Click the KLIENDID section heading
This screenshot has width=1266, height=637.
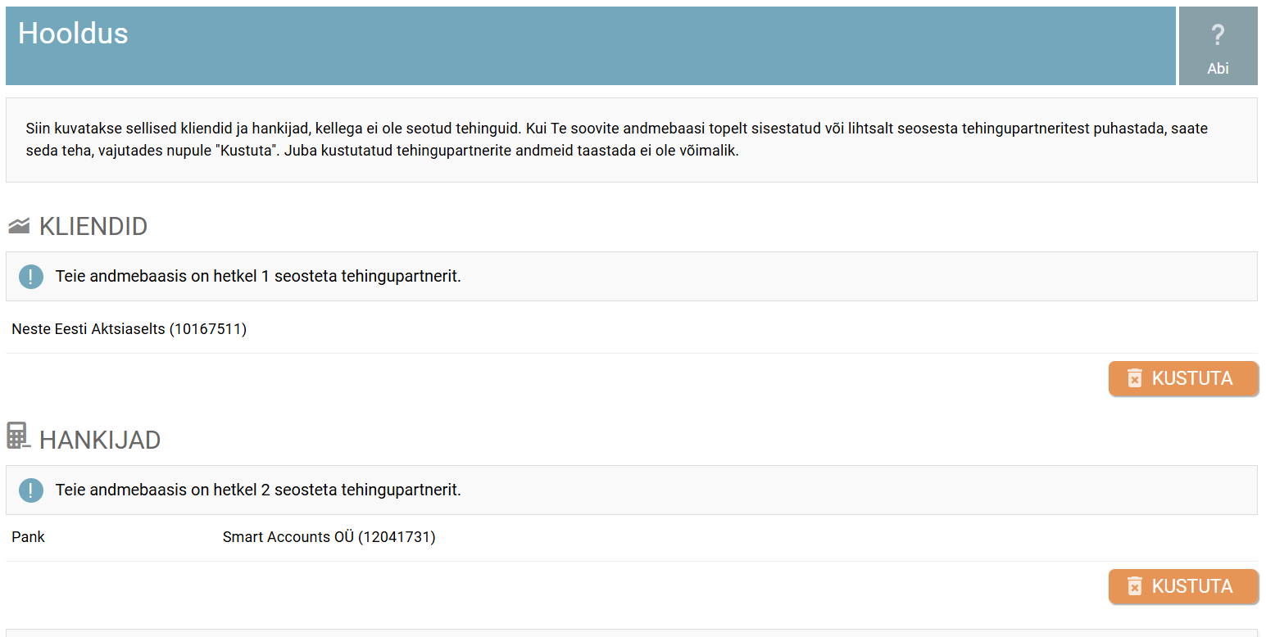[93, 226]
